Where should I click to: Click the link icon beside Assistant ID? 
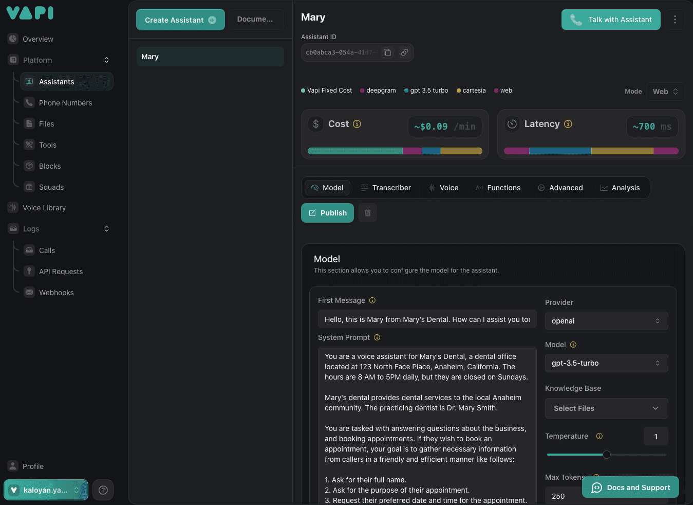click(405, 52)
